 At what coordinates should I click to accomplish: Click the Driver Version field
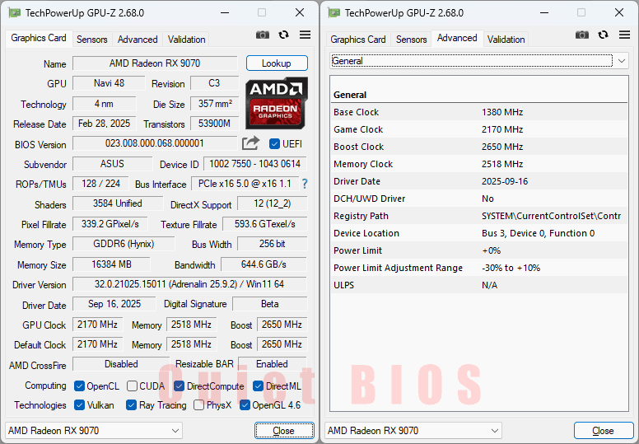(189, 284)
